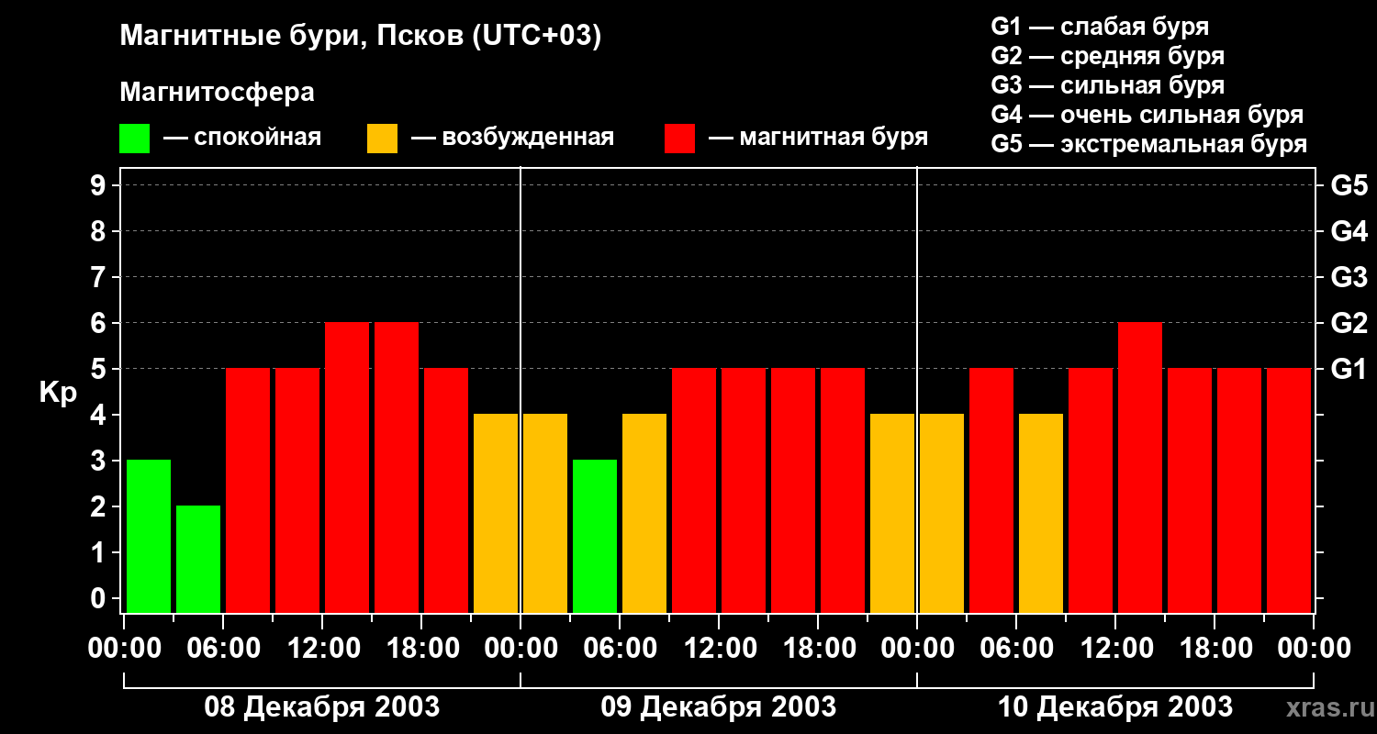The width and height of the screenshot is (1377, 734).
Task: Click 09 December 00:00–03:00 yellow bar
Action: coord(545,513)
